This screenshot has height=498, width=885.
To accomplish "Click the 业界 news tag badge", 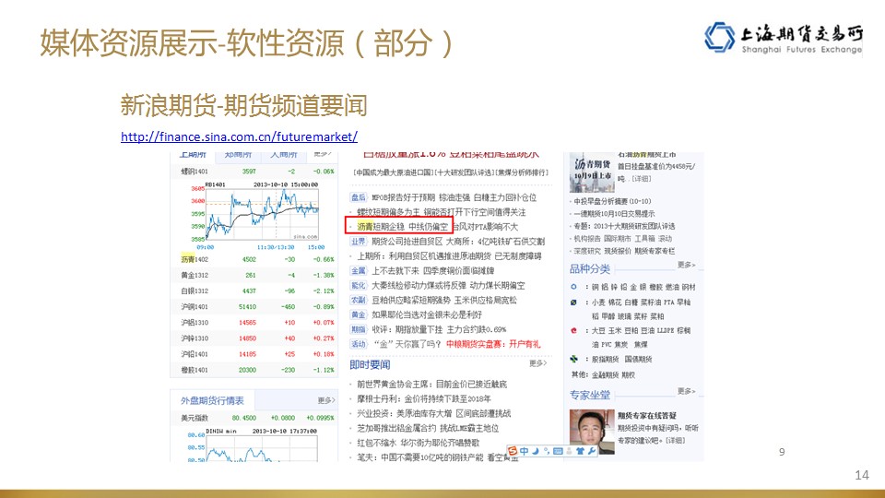I will tap(359, 241).
